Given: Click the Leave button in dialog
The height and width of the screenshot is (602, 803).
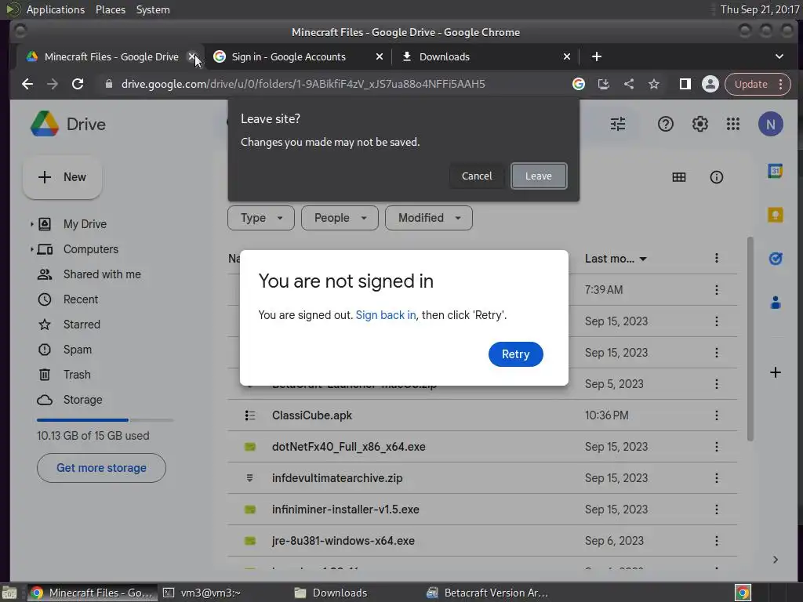Looking at the screenshot, I should point(538,176).
